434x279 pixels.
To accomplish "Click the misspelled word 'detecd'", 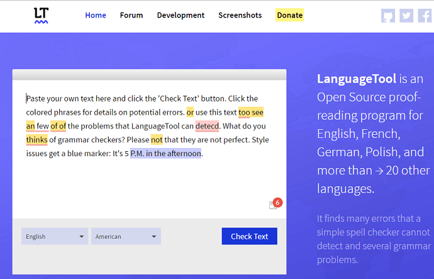I will (x=207, y=126).
